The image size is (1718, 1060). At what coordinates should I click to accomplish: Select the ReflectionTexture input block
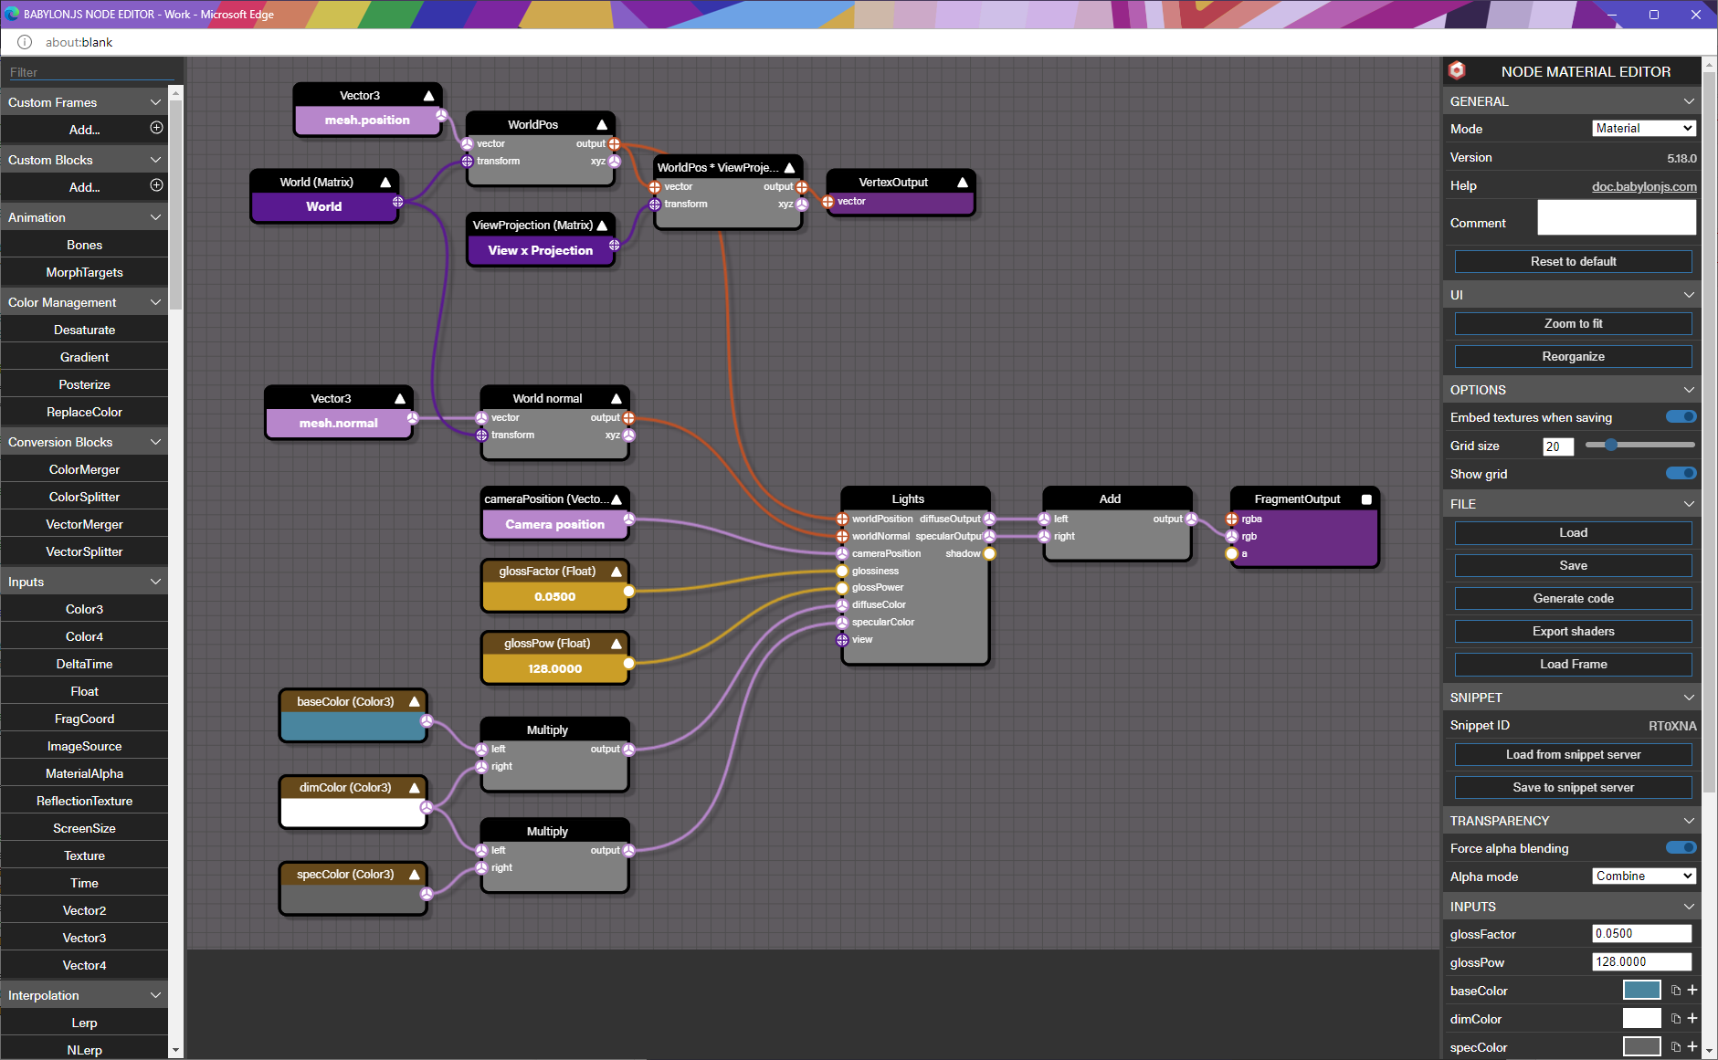pos(84,801)
